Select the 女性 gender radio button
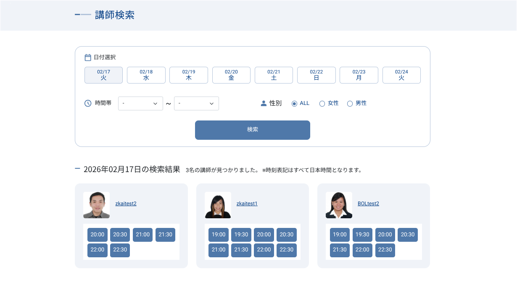 [x=322, y=104]
